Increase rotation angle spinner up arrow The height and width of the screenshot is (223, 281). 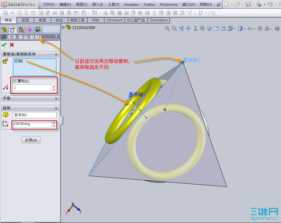point(54,123)
